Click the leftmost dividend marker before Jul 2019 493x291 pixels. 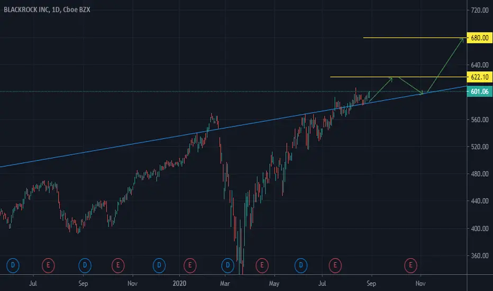point(13,265)
